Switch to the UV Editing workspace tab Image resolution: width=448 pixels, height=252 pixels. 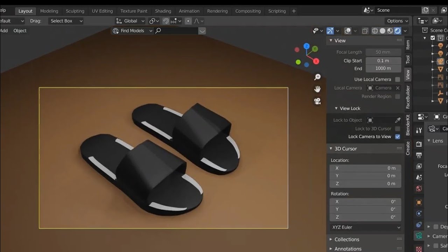point(102,11)
